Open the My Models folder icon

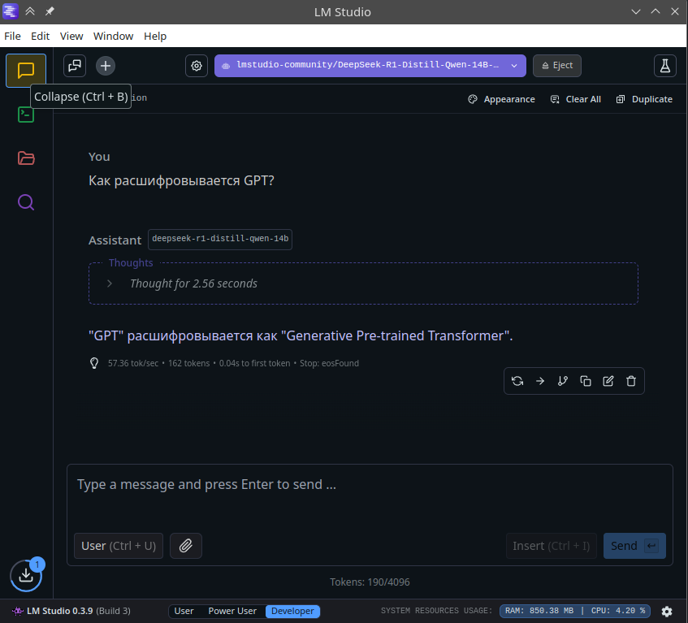pos(26,158)
